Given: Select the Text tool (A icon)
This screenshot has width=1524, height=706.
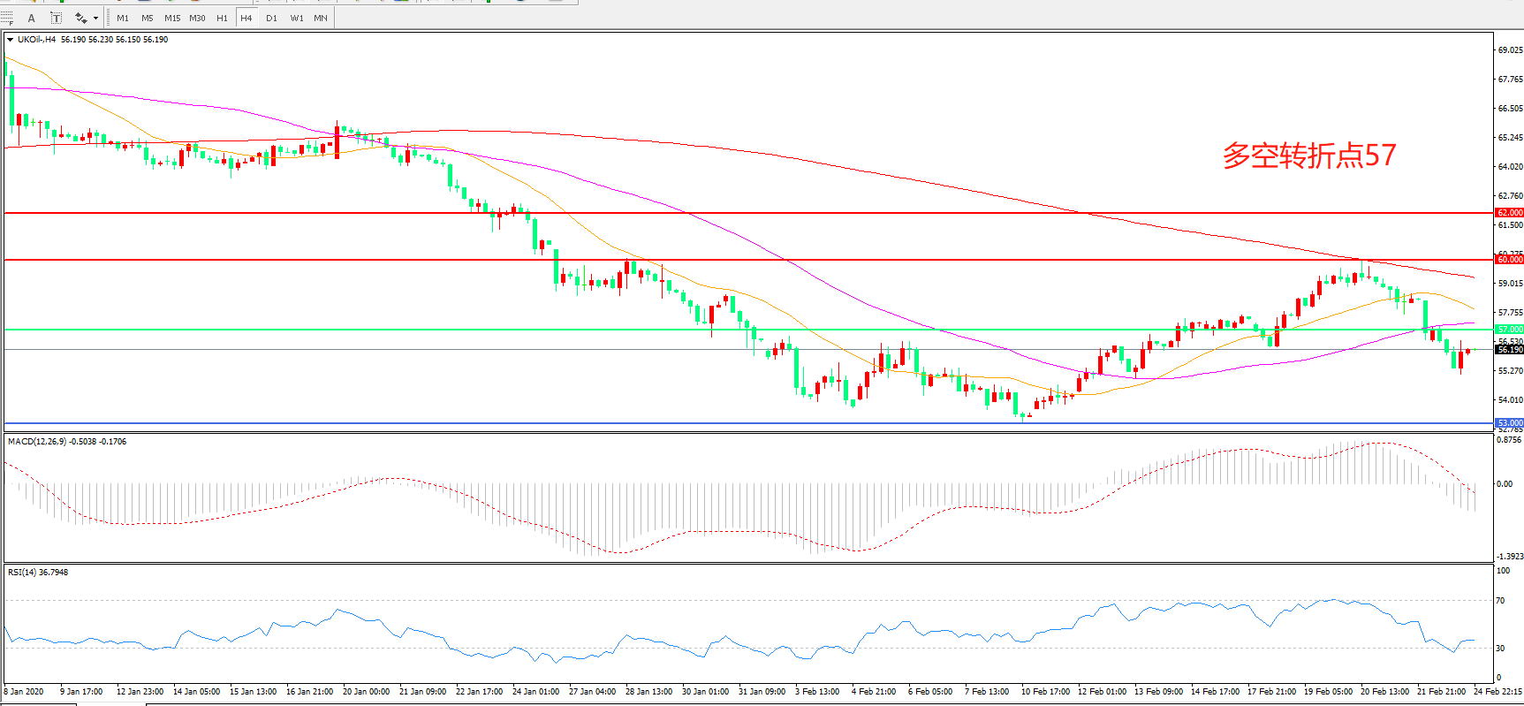Looking at the screenshot, I should coord(32,18).
